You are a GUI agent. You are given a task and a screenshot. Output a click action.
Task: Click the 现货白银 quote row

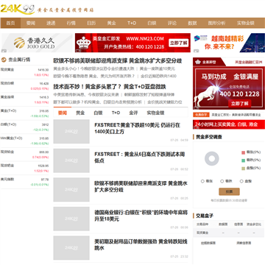coord(24,86)
